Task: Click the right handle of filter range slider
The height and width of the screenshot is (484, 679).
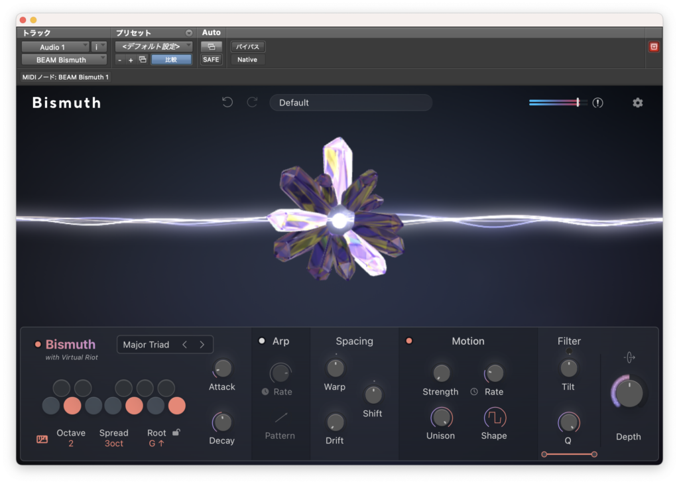Action: (594, 454)
